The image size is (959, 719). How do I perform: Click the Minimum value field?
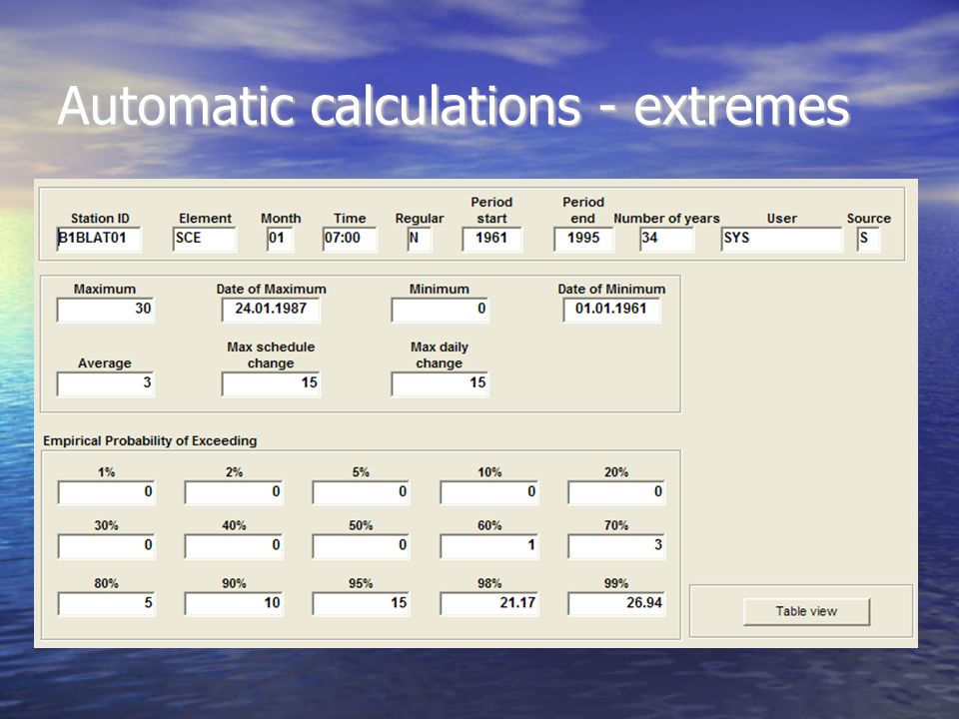pos(440,310)
